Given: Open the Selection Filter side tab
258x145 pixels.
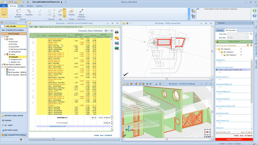Looking at the screenshot, I should (256, 49).
